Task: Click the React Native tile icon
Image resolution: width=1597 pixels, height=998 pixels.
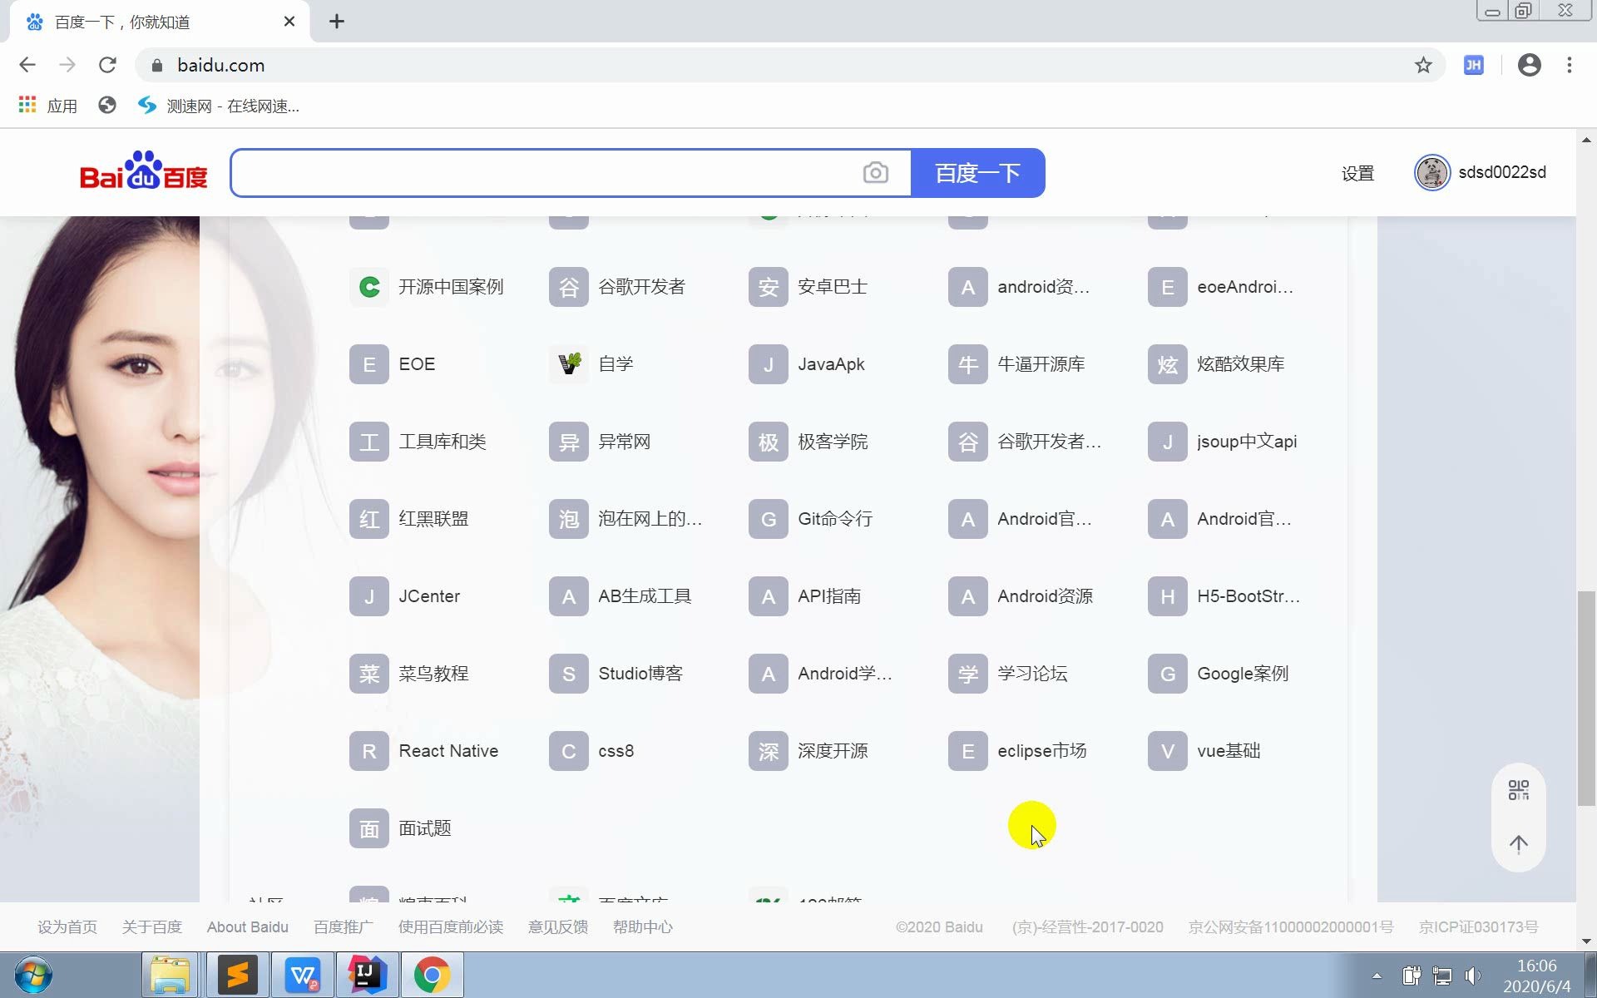Action: click(369, 751)
